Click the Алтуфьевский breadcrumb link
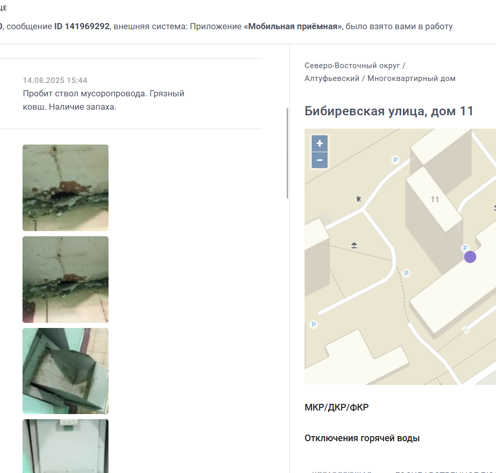This screenshot has height=473, width=496. pos(332,78)
